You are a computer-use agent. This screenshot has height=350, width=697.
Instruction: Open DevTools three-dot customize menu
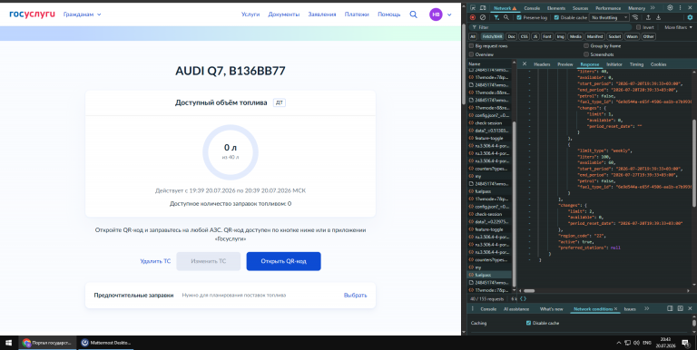tap(680, 8)
